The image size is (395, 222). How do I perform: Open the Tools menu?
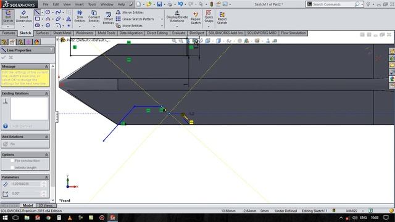(92, 4)
